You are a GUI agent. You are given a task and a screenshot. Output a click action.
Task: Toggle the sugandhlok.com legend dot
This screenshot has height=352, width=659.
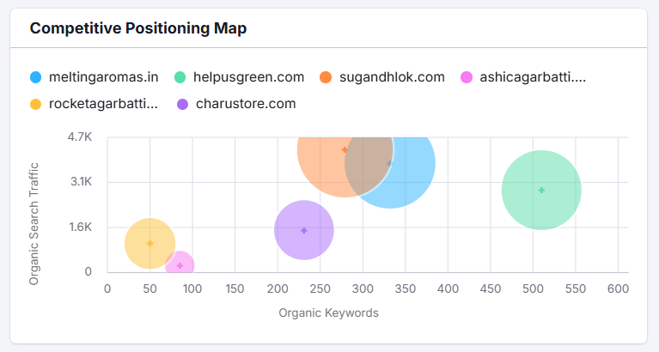(x=326, y=77)
